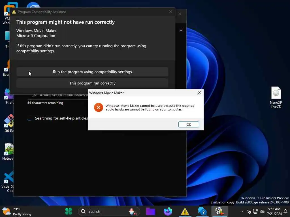Click the network display tray icon
Image resolution: width=290 pixels, height=217 pixels.
pyautogui.click(x=255, y=211)
